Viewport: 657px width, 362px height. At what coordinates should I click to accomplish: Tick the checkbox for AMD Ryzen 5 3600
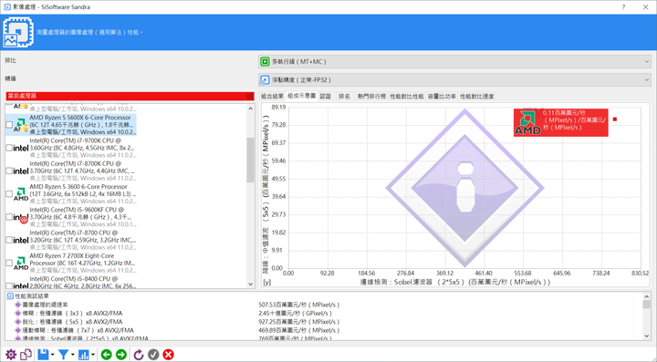9,193
